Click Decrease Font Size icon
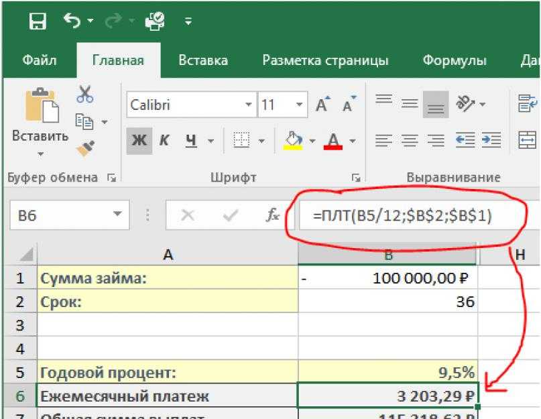 (x=349, y=104)
